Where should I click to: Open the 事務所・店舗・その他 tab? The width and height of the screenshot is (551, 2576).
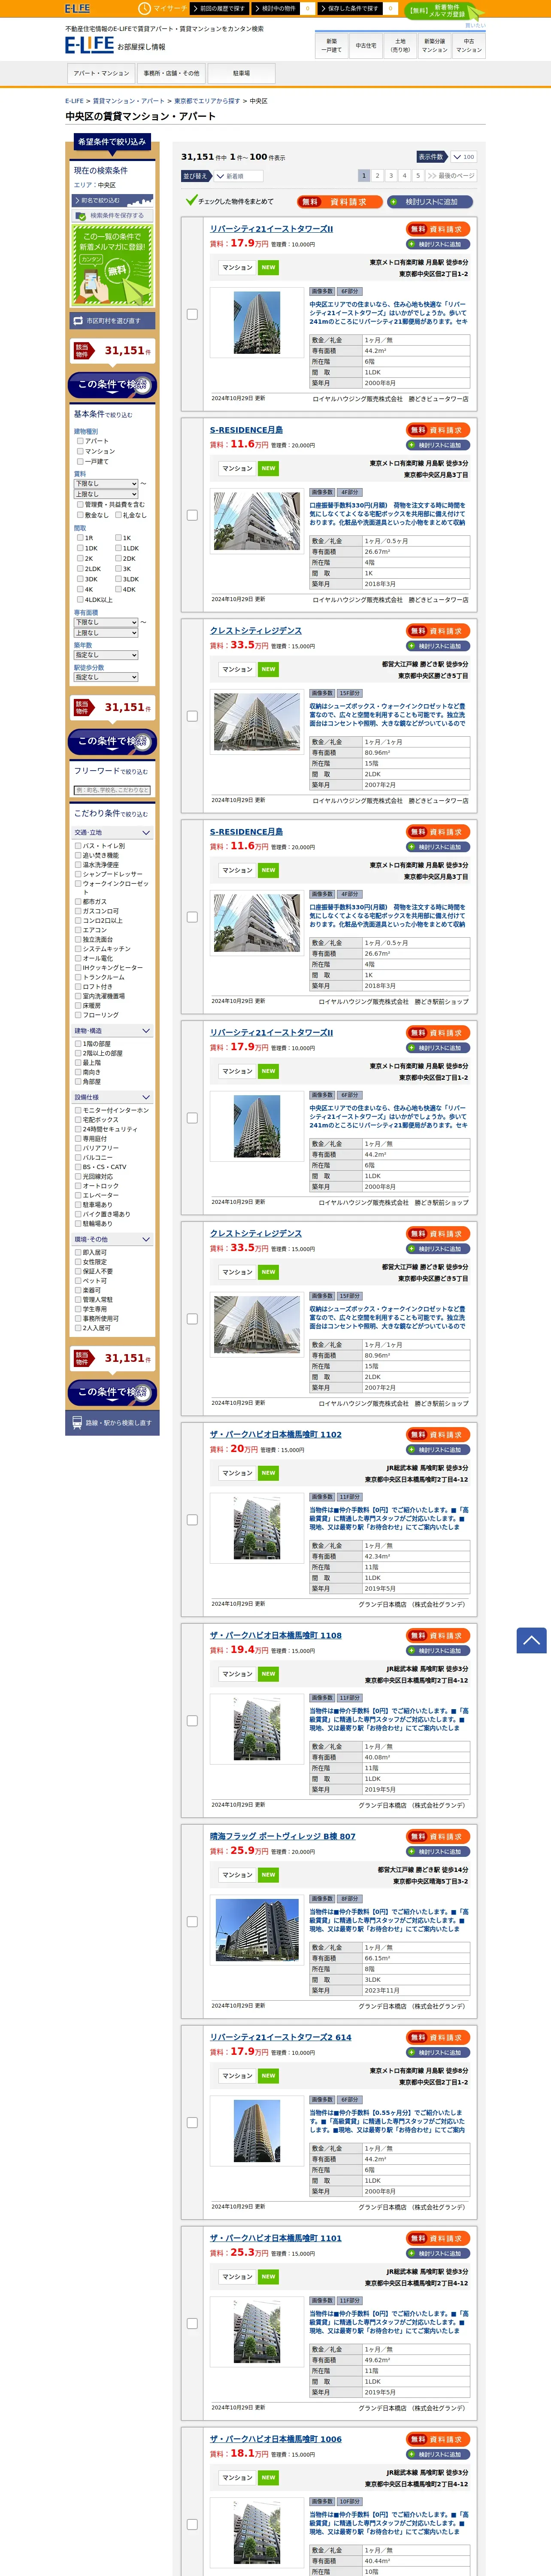click(x=171, y=73)
